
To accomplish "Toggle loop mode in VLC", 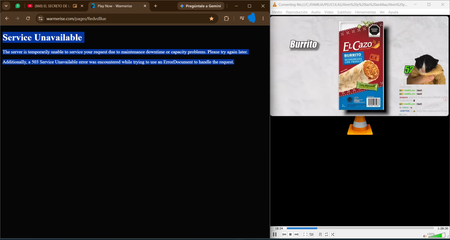I will tap(327, 234).
